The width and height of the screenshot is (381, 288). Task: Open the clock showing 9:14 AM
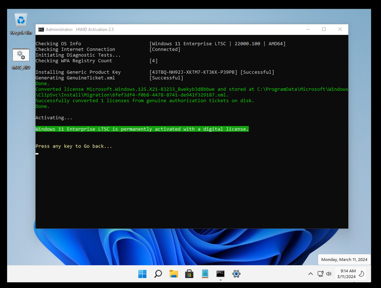click(x=346, y=274)
